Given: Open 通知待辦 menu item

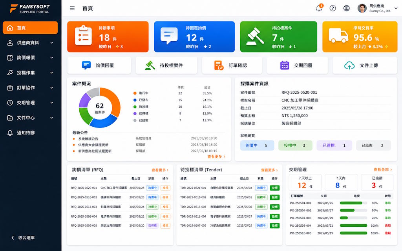Looking at the screenshot, I should point(30,133).
